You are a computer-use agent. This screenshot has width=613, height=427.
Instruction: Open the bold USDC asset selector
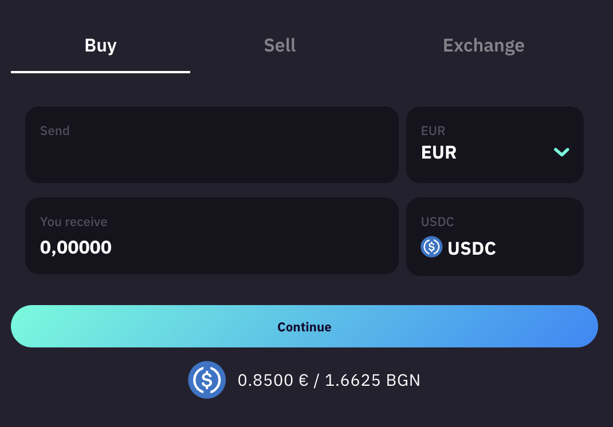point(471,248)
